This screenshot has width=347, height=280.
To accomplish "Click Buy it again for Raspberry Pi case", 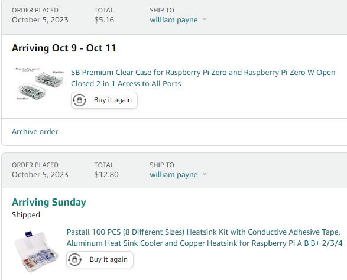I will tap(104, 100).
